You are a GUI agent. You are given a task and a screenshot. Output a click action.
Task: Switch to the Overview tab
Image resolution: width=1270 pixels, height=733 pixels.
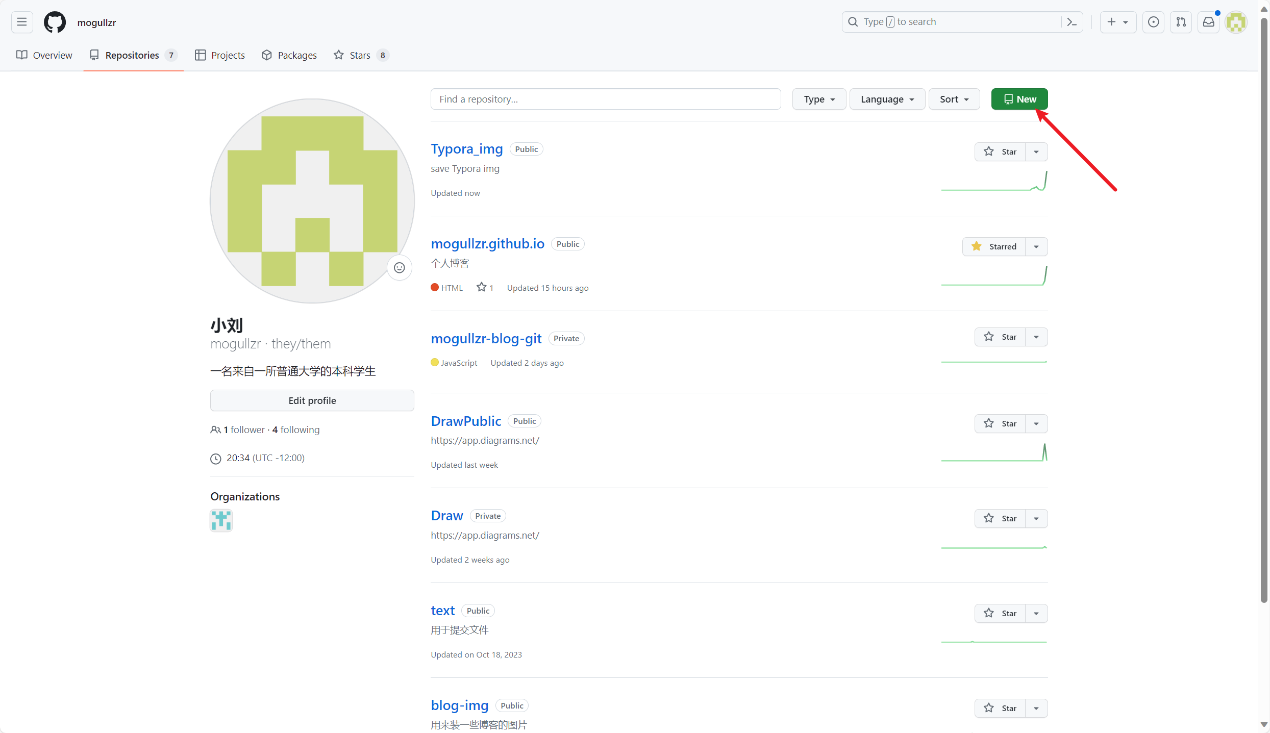click(x=44, y=55)
